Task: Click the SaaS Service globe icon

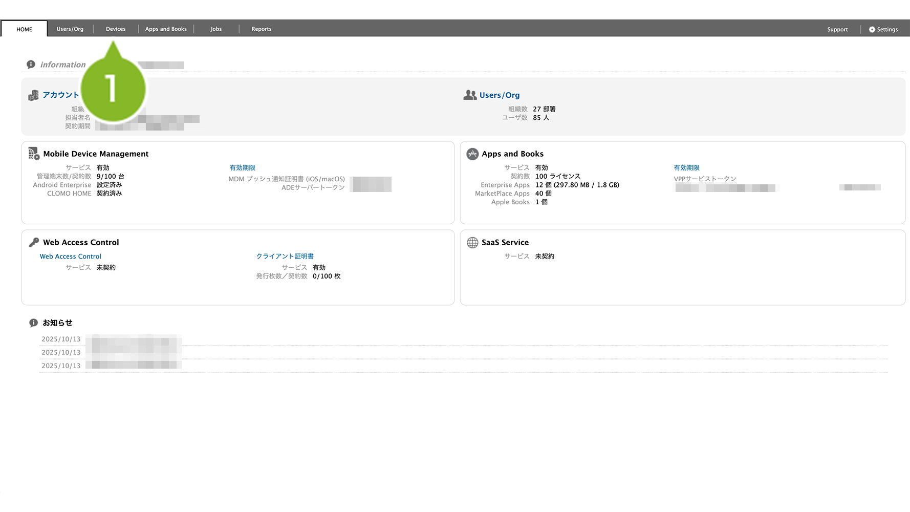Action: coord(472,243)
